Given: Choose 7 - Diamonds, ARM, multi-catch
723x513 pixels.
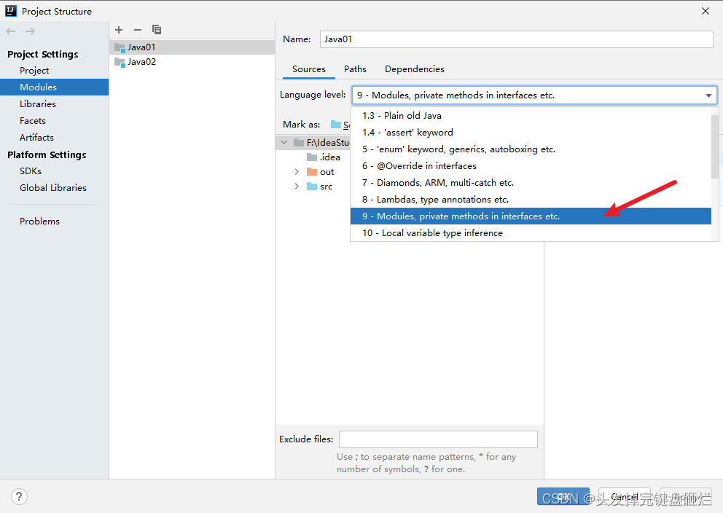Looking at the screenshot, I should point(531,183).
